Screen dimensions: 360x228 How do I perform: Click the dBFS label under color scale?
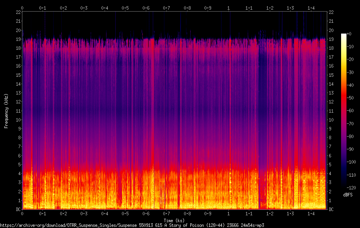tap(348, 195)
